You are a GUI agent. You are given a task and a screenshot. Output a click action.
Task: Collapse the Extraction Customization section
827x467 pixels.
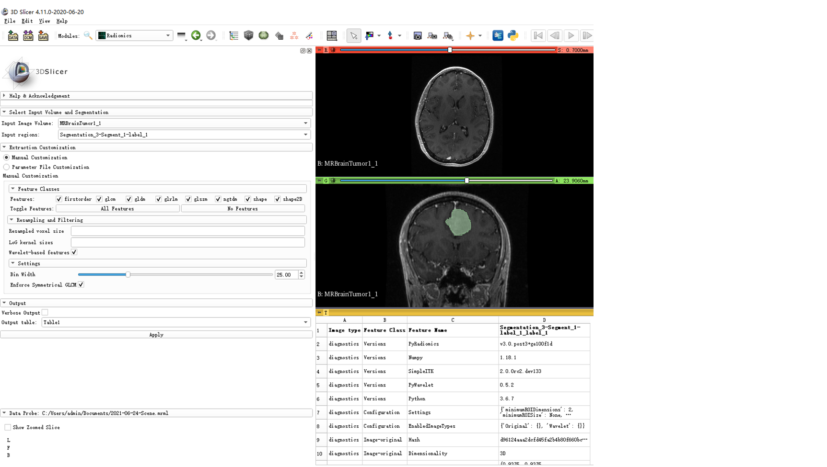click(x=156, y=148)
